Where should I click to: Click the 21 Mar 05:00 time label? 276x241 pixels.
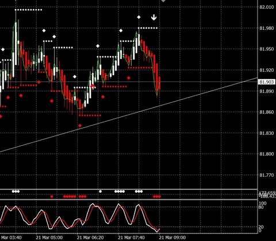[x=49, y=238]
